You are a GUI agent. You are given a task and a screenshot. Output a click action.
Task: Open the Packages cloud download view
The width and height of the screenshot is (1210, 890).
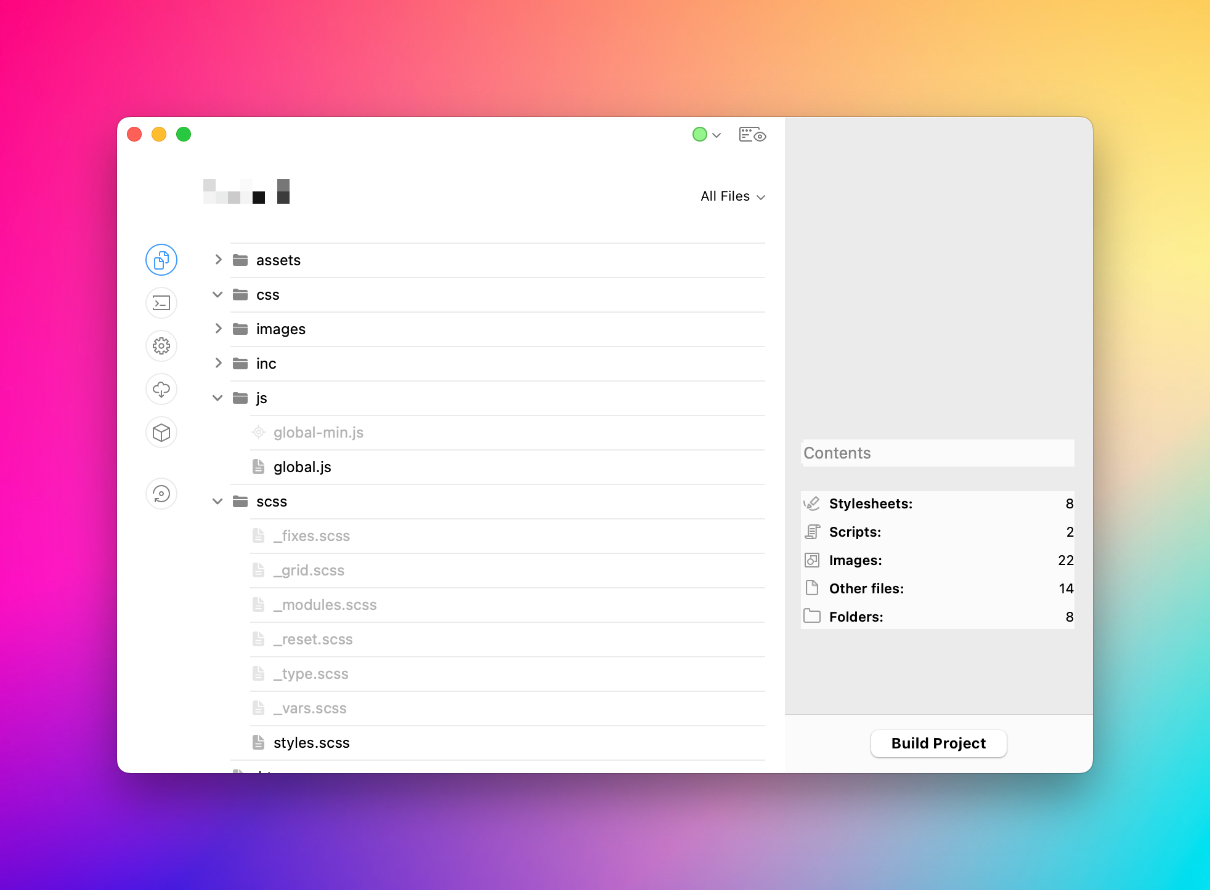tap(161, 389)
